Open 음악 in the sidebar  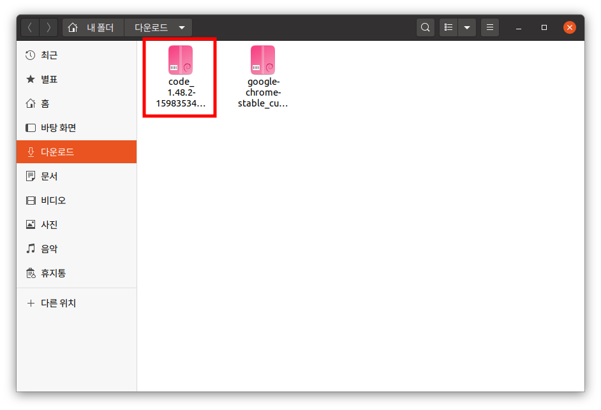pyautogui.click(x=77, y=249)
